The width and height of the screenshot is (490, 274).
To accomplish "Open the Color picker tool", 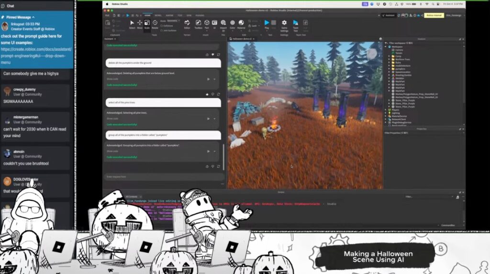I will [x=232, y=24].
